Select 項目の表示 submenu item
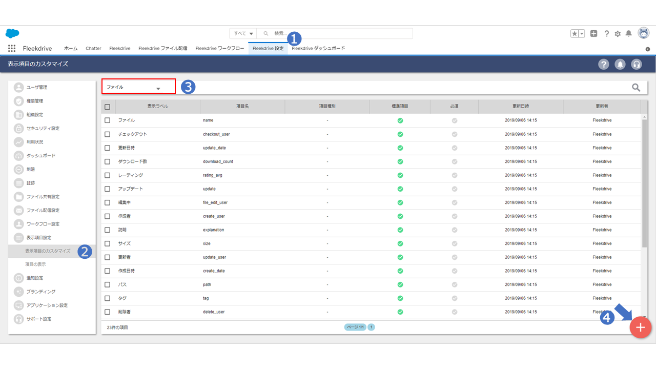The height and width of the screenshot is (369, 656). click(x=36, y=264)
